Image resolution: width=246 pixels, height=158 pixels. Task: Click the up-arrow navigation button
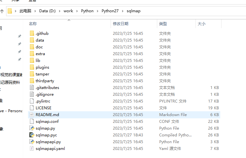point(2,11)
